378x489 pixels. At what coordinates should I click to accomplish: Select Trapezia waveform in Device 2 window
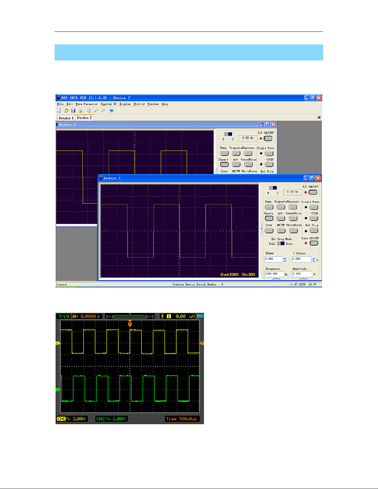point(281,207)
